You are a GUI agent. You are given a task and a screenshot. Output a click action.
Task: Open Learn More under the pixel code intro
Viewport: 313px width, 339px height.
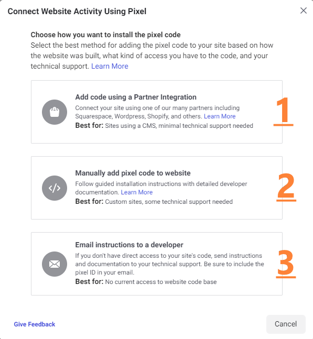click(110, 66)
